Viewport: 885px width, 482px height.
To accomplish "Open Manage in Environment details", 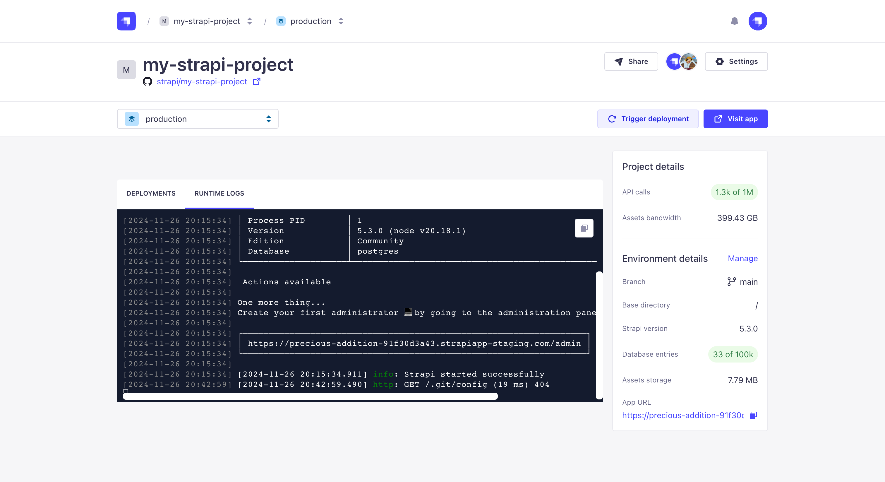I will 743,258.
